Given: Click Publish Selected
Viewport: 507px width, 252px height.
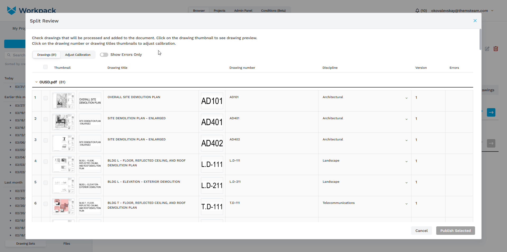Looking at the screenshot, I should 455,231.
